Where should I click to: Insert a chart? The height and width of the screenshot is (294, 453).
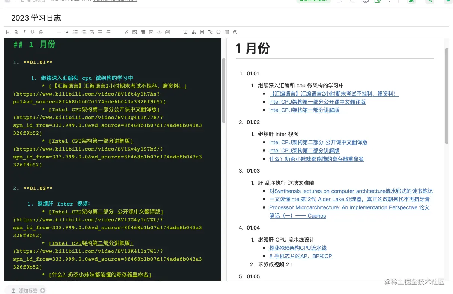(x=151, y=32)
